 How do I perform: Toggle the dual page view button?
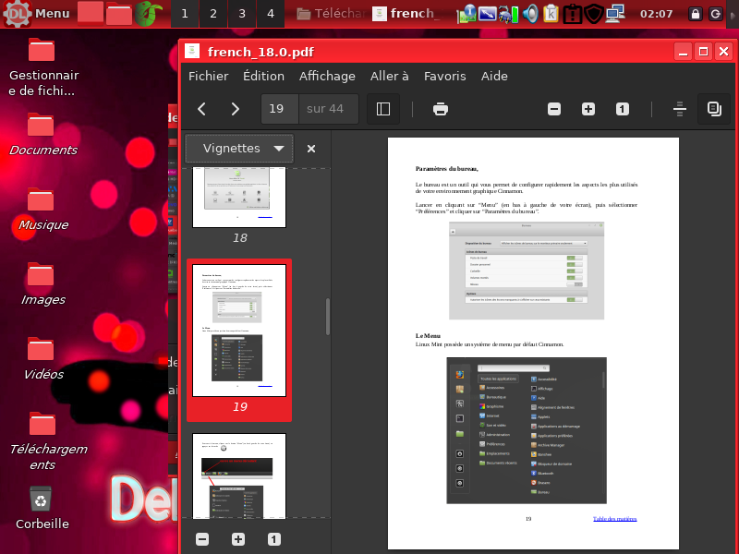click(714, 109)
